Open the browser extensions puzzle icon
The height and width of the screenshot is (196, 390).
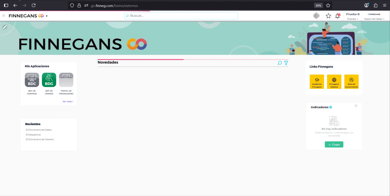click(x=375, y=5)
